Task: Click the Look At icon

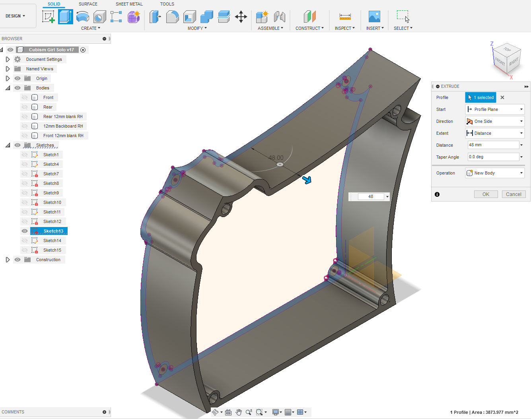Action: coord(228,412)
